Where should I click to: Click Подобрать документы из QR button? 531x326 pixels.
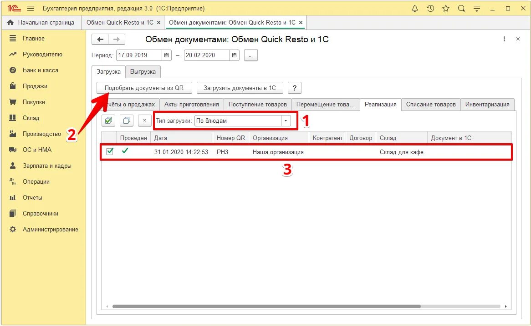(x=144, y=88)
